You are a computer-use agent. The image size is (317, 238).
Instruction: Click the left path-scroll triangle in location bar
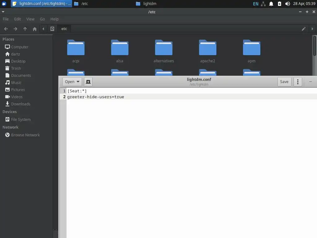[43, 29]
